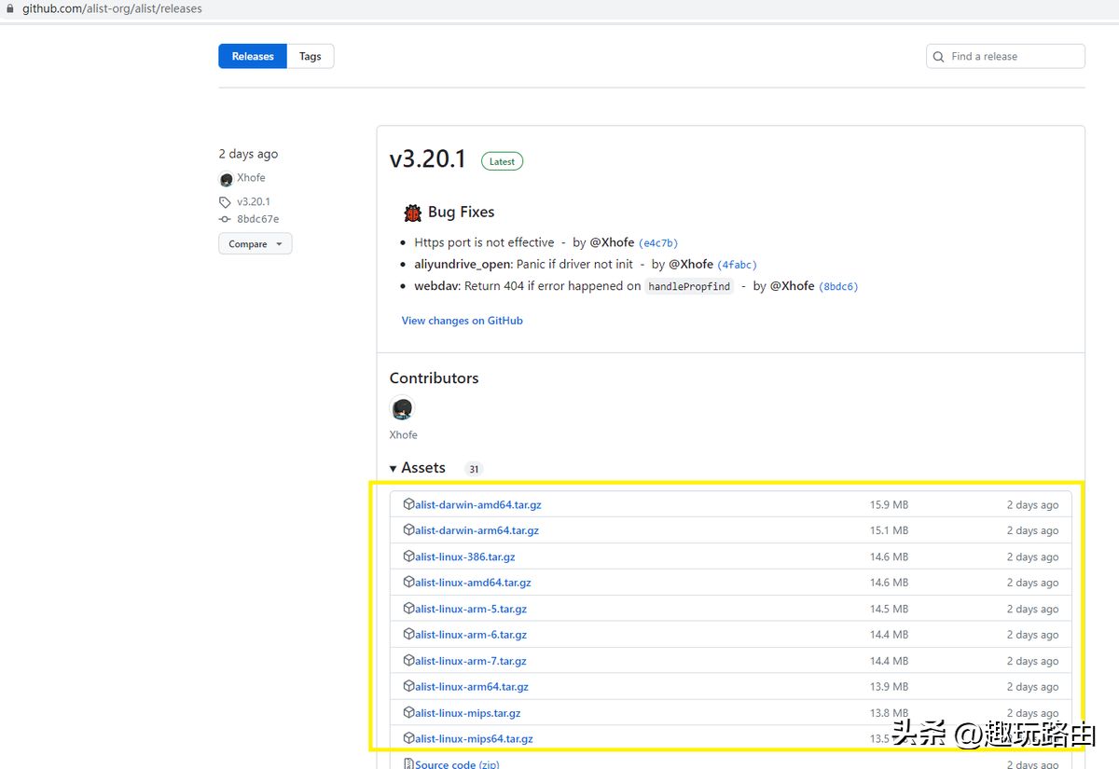Download alist-linux-mips.tar.gz
Image resolution: width=1119 pixels, height=769 pixels.
(468, 713)
